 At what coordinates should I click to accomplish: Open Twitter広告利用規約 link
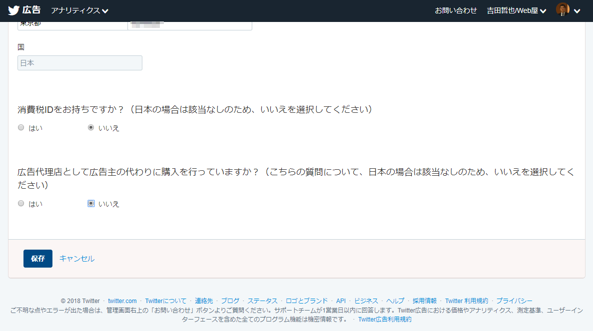(x=385, y=319)
